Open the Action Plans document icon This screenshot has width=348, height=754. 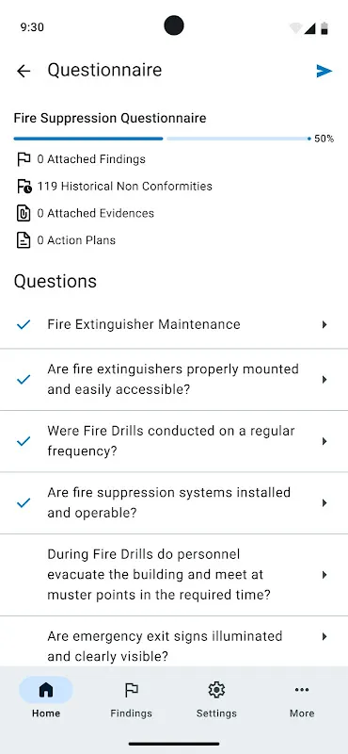24,240
